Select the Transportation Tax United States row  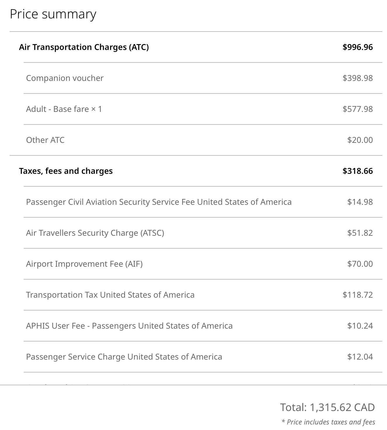(110, 295)
